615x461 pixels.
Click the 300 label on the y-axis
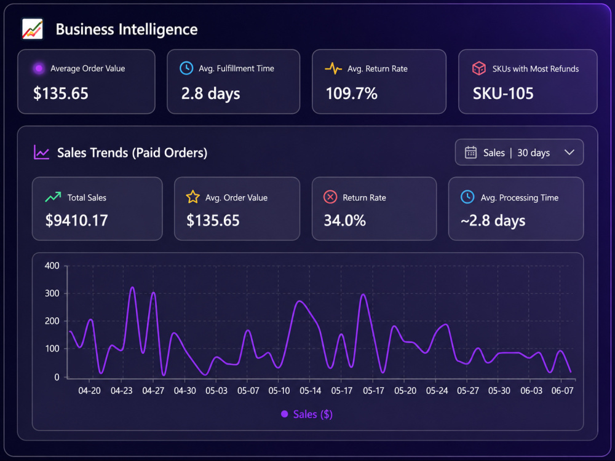pos(52,294)
